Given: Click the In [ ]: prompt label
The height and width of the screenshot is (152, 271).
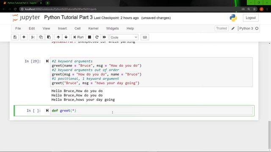Looking at the screenshot, I should [x=34, y=111].
